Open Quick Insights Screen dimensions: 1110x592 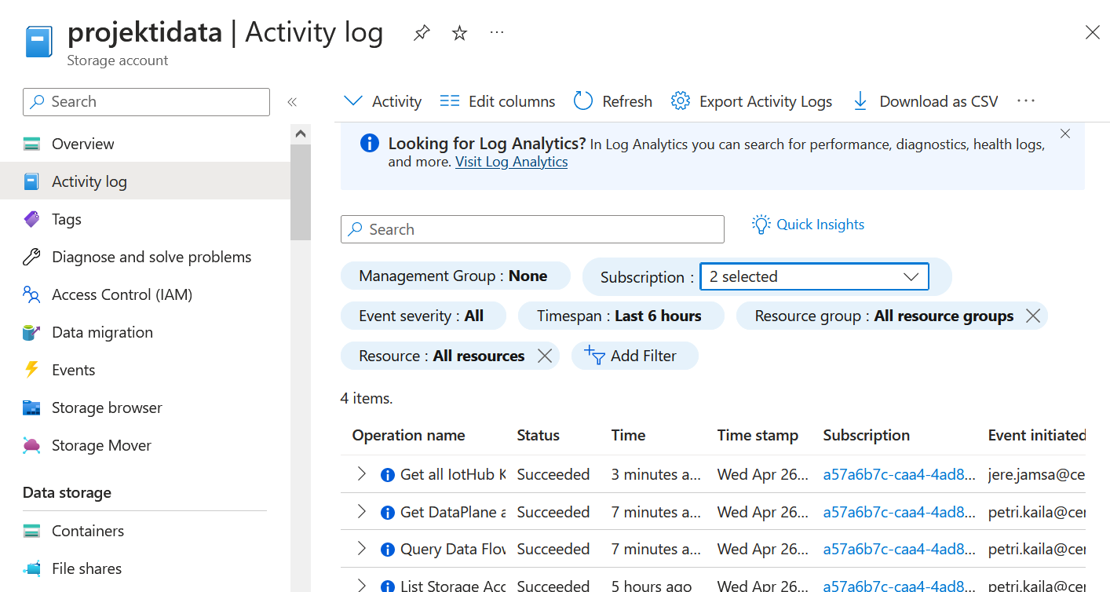[808, 225]
